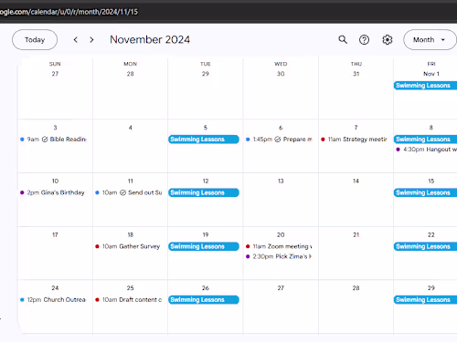Select date number 18
This screenshot has height=342, width=457.
click(131, 235)
